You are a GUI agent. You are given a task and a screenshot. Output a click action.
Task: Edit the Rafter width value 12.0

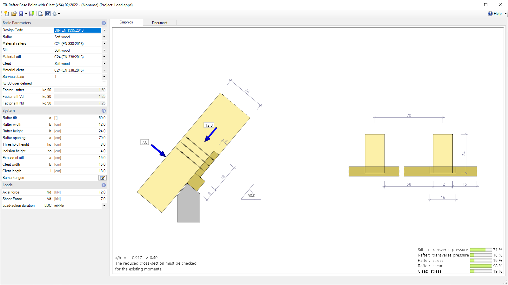(80, 124)
